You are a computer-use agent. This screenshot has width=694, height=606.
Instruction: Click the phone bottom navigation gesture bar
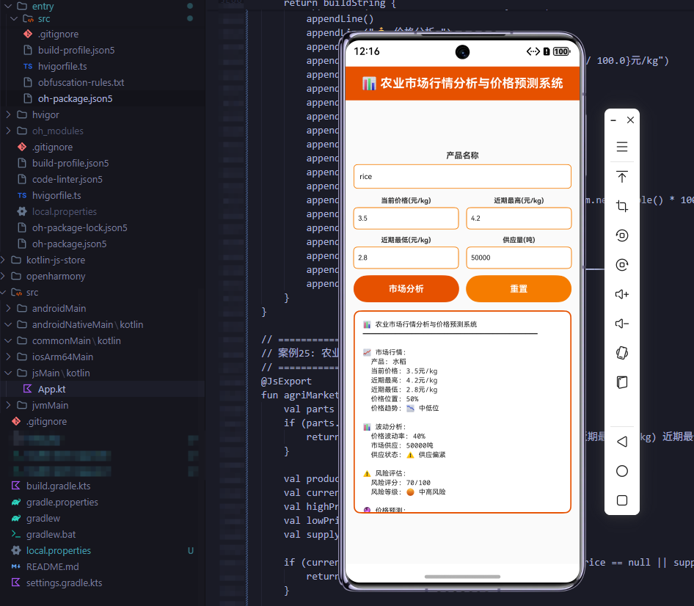[462, 577]
